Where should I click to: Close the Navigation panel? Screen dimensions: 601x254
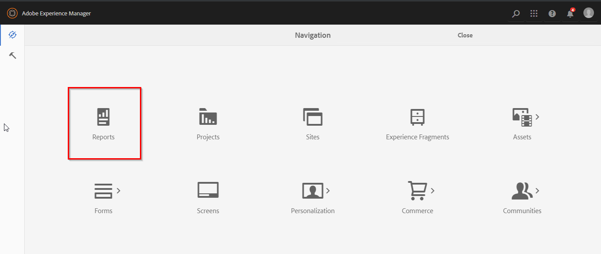(465, 35)
